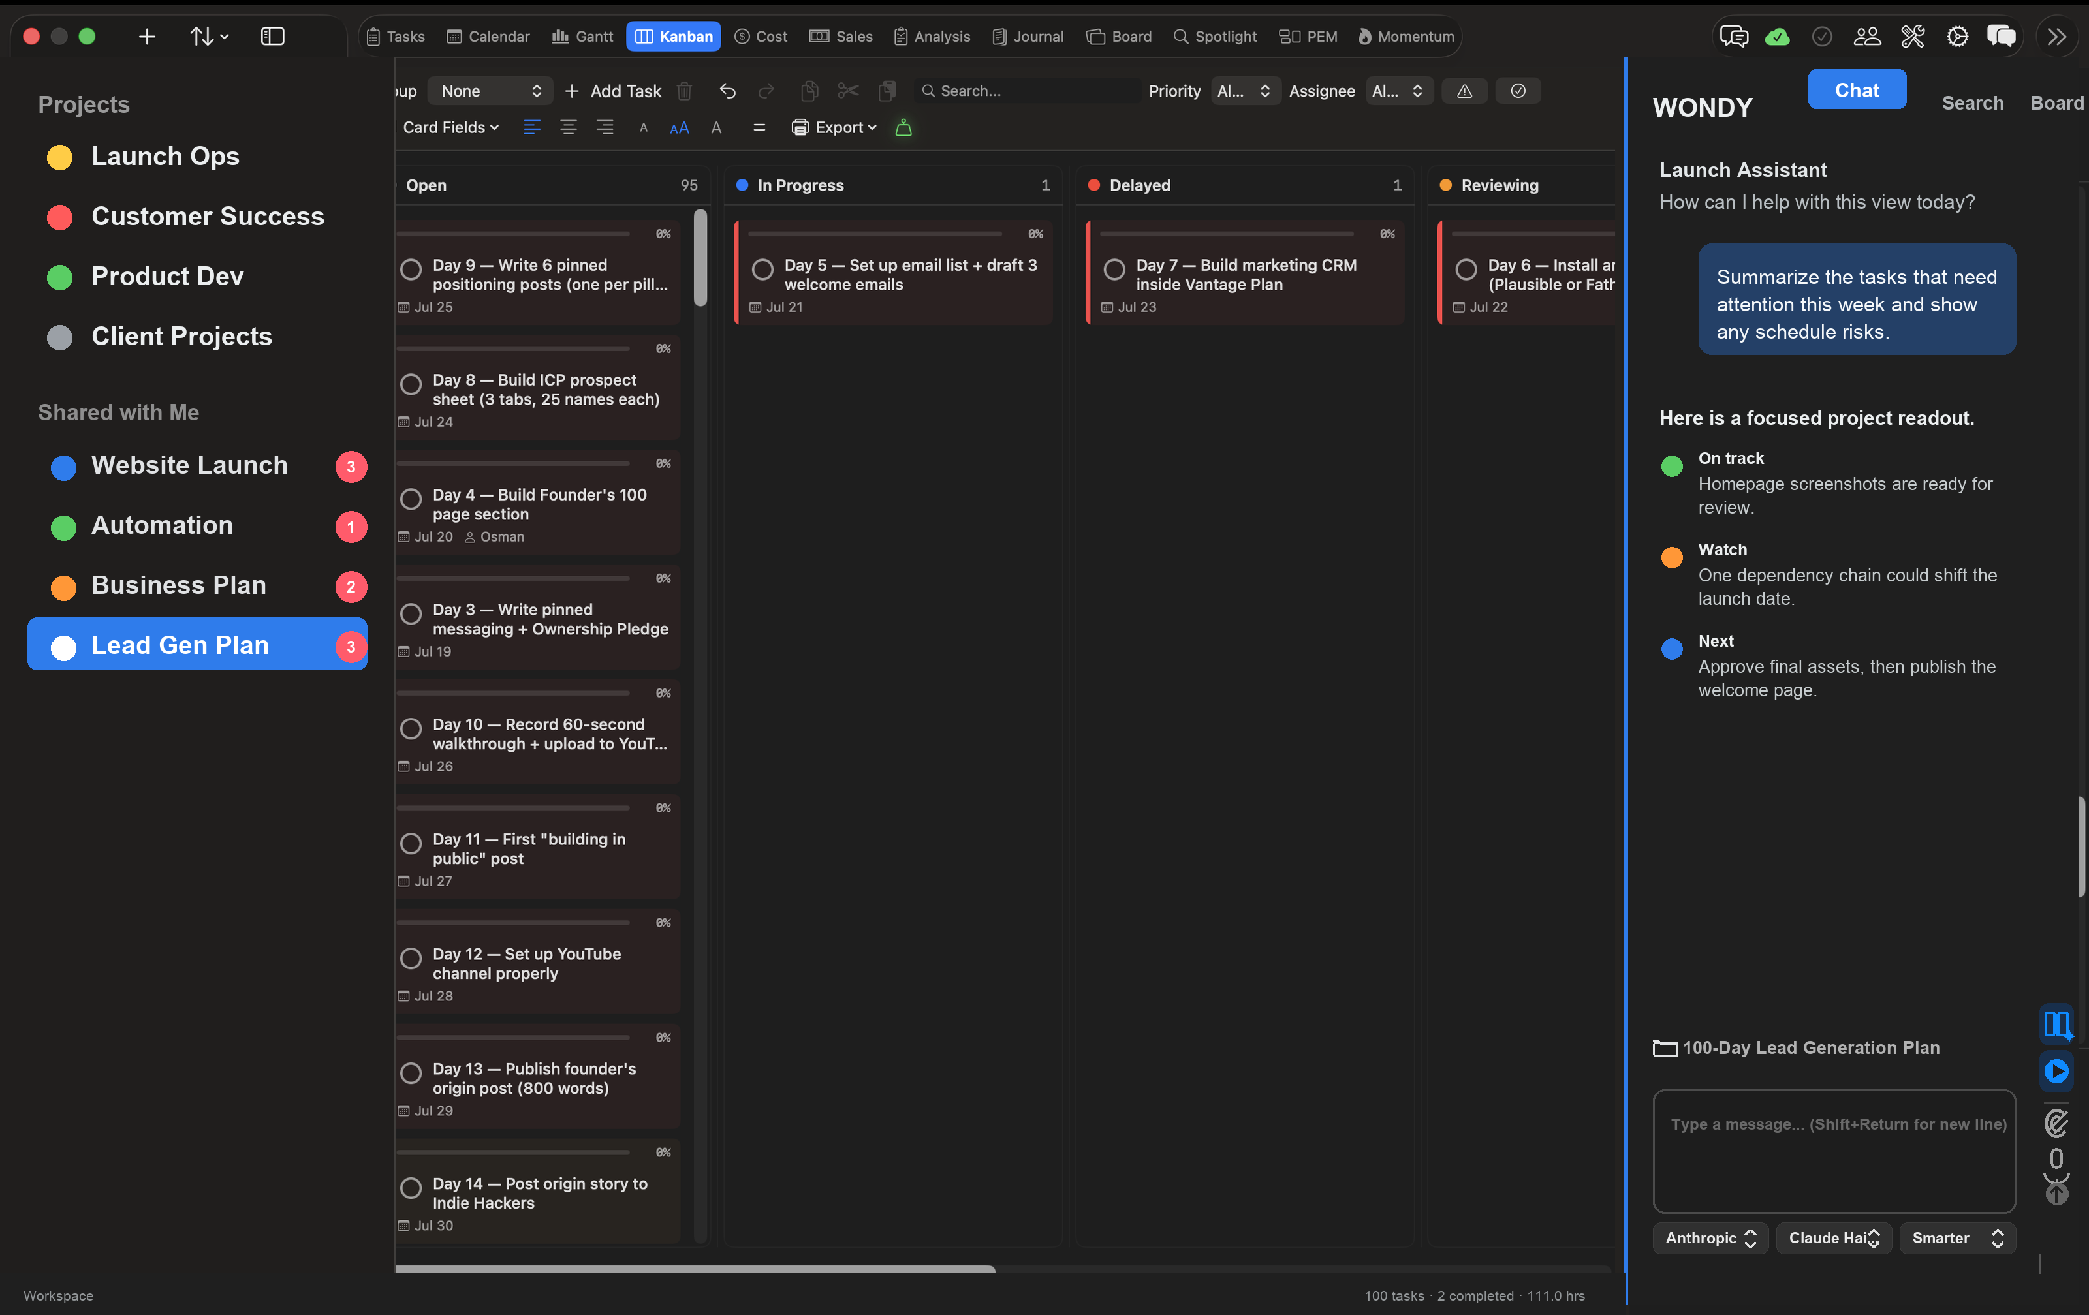Click the circled checkmark icon in title bar
The width and height of the screenshot is (2089, 1315).
(x=1822, y=37)
